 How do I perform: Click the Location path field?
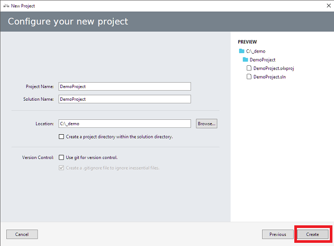point(124,124)
